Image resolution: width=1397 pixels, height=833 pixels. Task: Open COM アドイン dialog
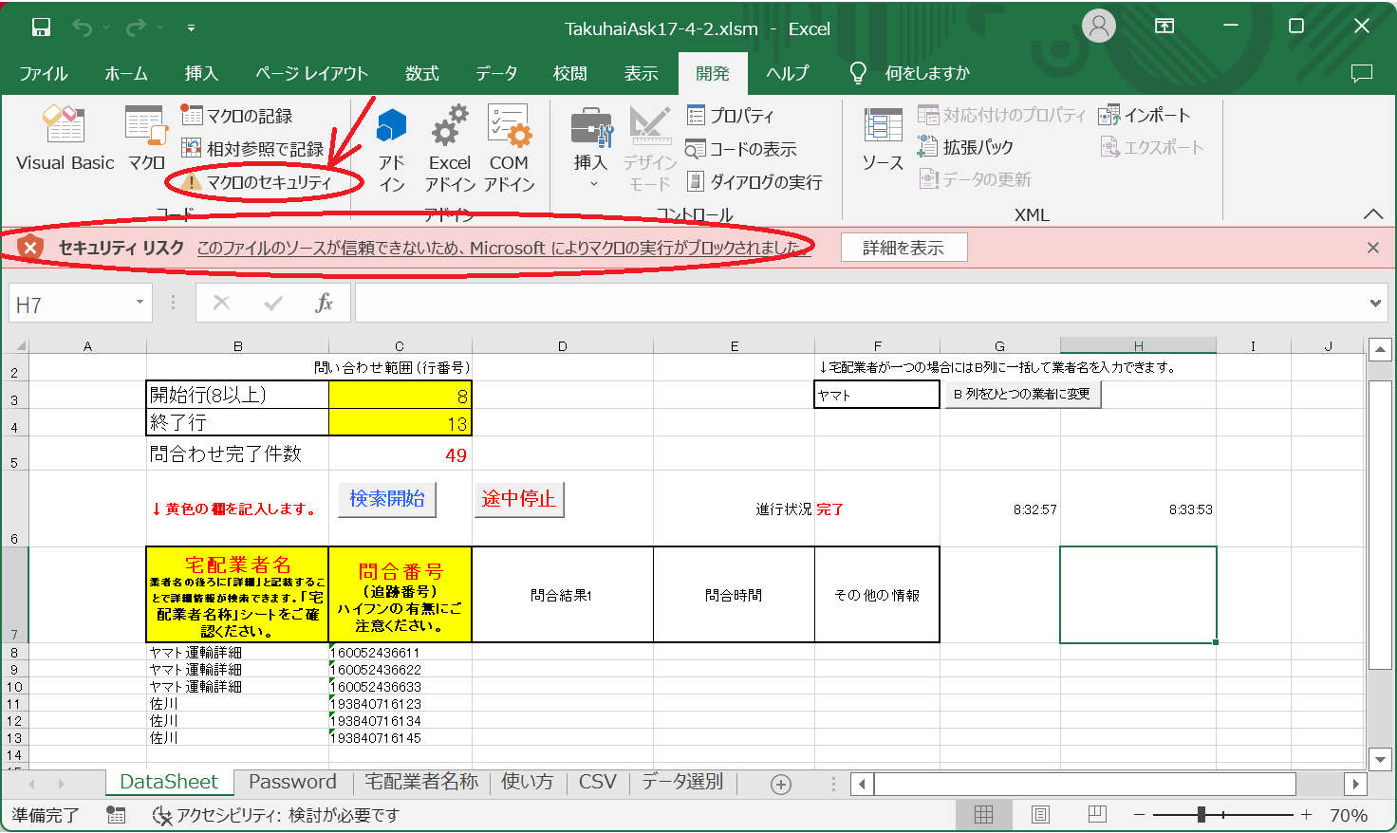click(x=509, y=150)
